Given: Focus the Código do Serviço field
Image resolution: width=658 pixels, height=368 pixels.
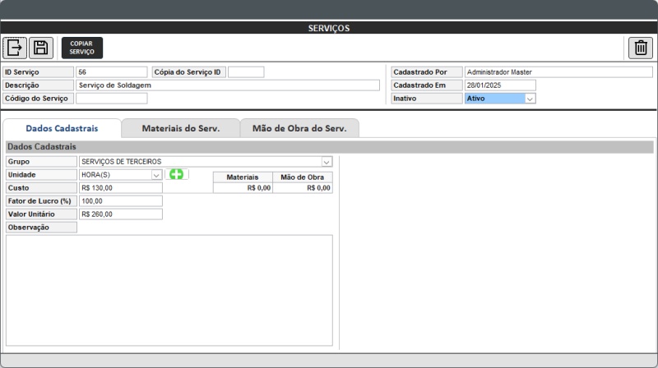Looking at the screenshot, I should [112, 99].
